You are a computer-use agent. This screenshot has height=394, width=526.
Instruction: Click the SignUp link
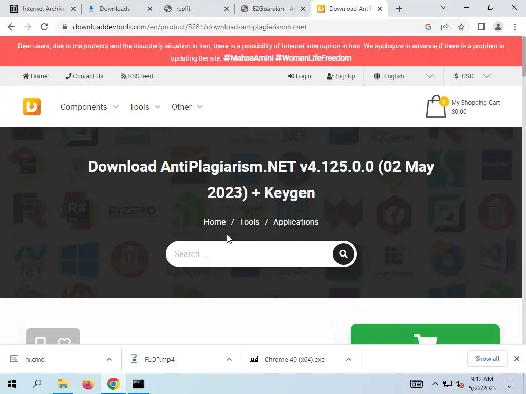[341, 76]
